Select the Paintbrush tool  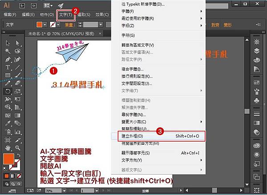[17, 75]
